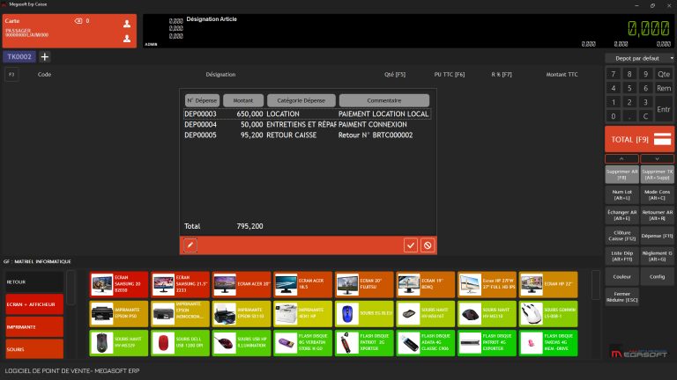Image resolution: width=677 pixels, height=380 pixels.
Task: Select product FLASH DISQUE TAKEMS 4G
Action: pos(548,343)
